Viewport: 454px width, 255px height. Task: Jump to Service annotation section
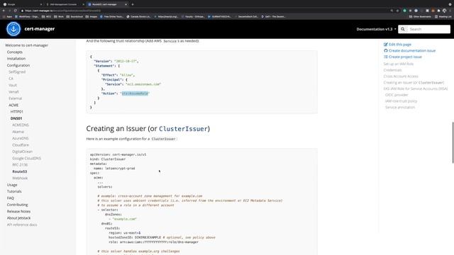click(400, 107)
